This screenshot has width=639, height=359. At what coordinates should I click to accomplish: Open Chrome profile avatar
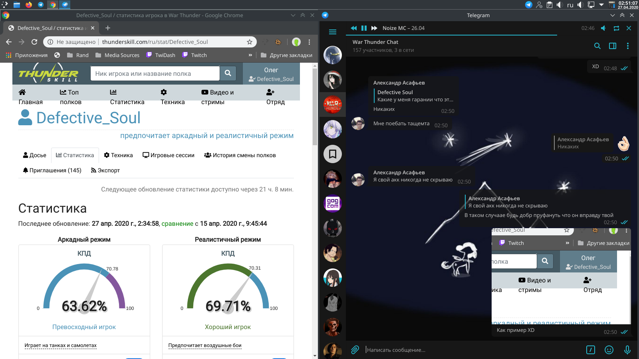[296, 42]
